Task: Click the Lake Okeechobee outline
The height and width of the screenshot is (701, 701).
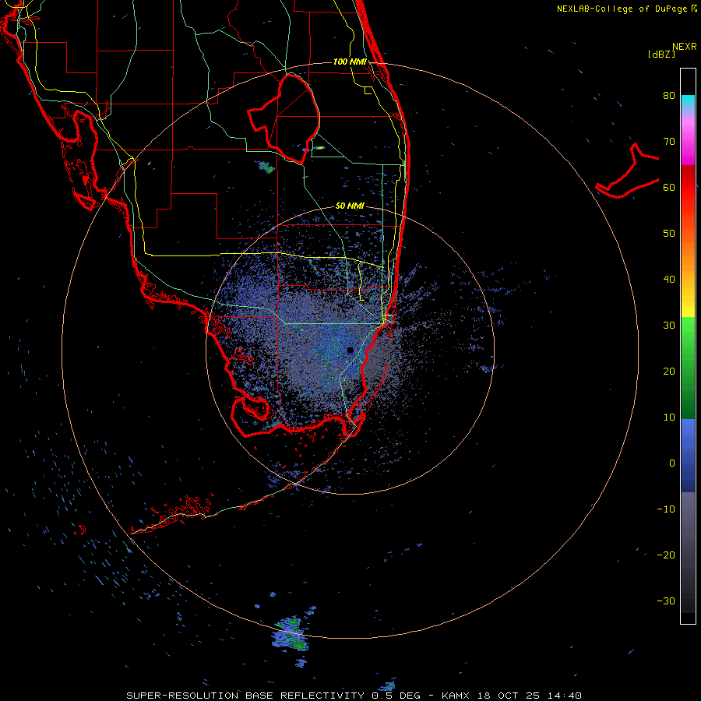Action: click(x=284, y=118)
